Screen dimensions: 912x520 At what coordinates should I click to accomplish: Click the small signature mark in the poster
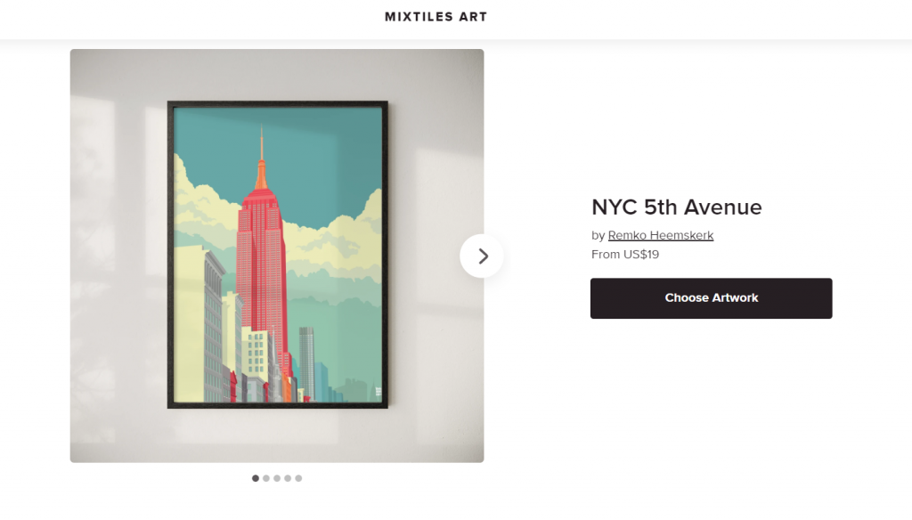pos(378,392)
